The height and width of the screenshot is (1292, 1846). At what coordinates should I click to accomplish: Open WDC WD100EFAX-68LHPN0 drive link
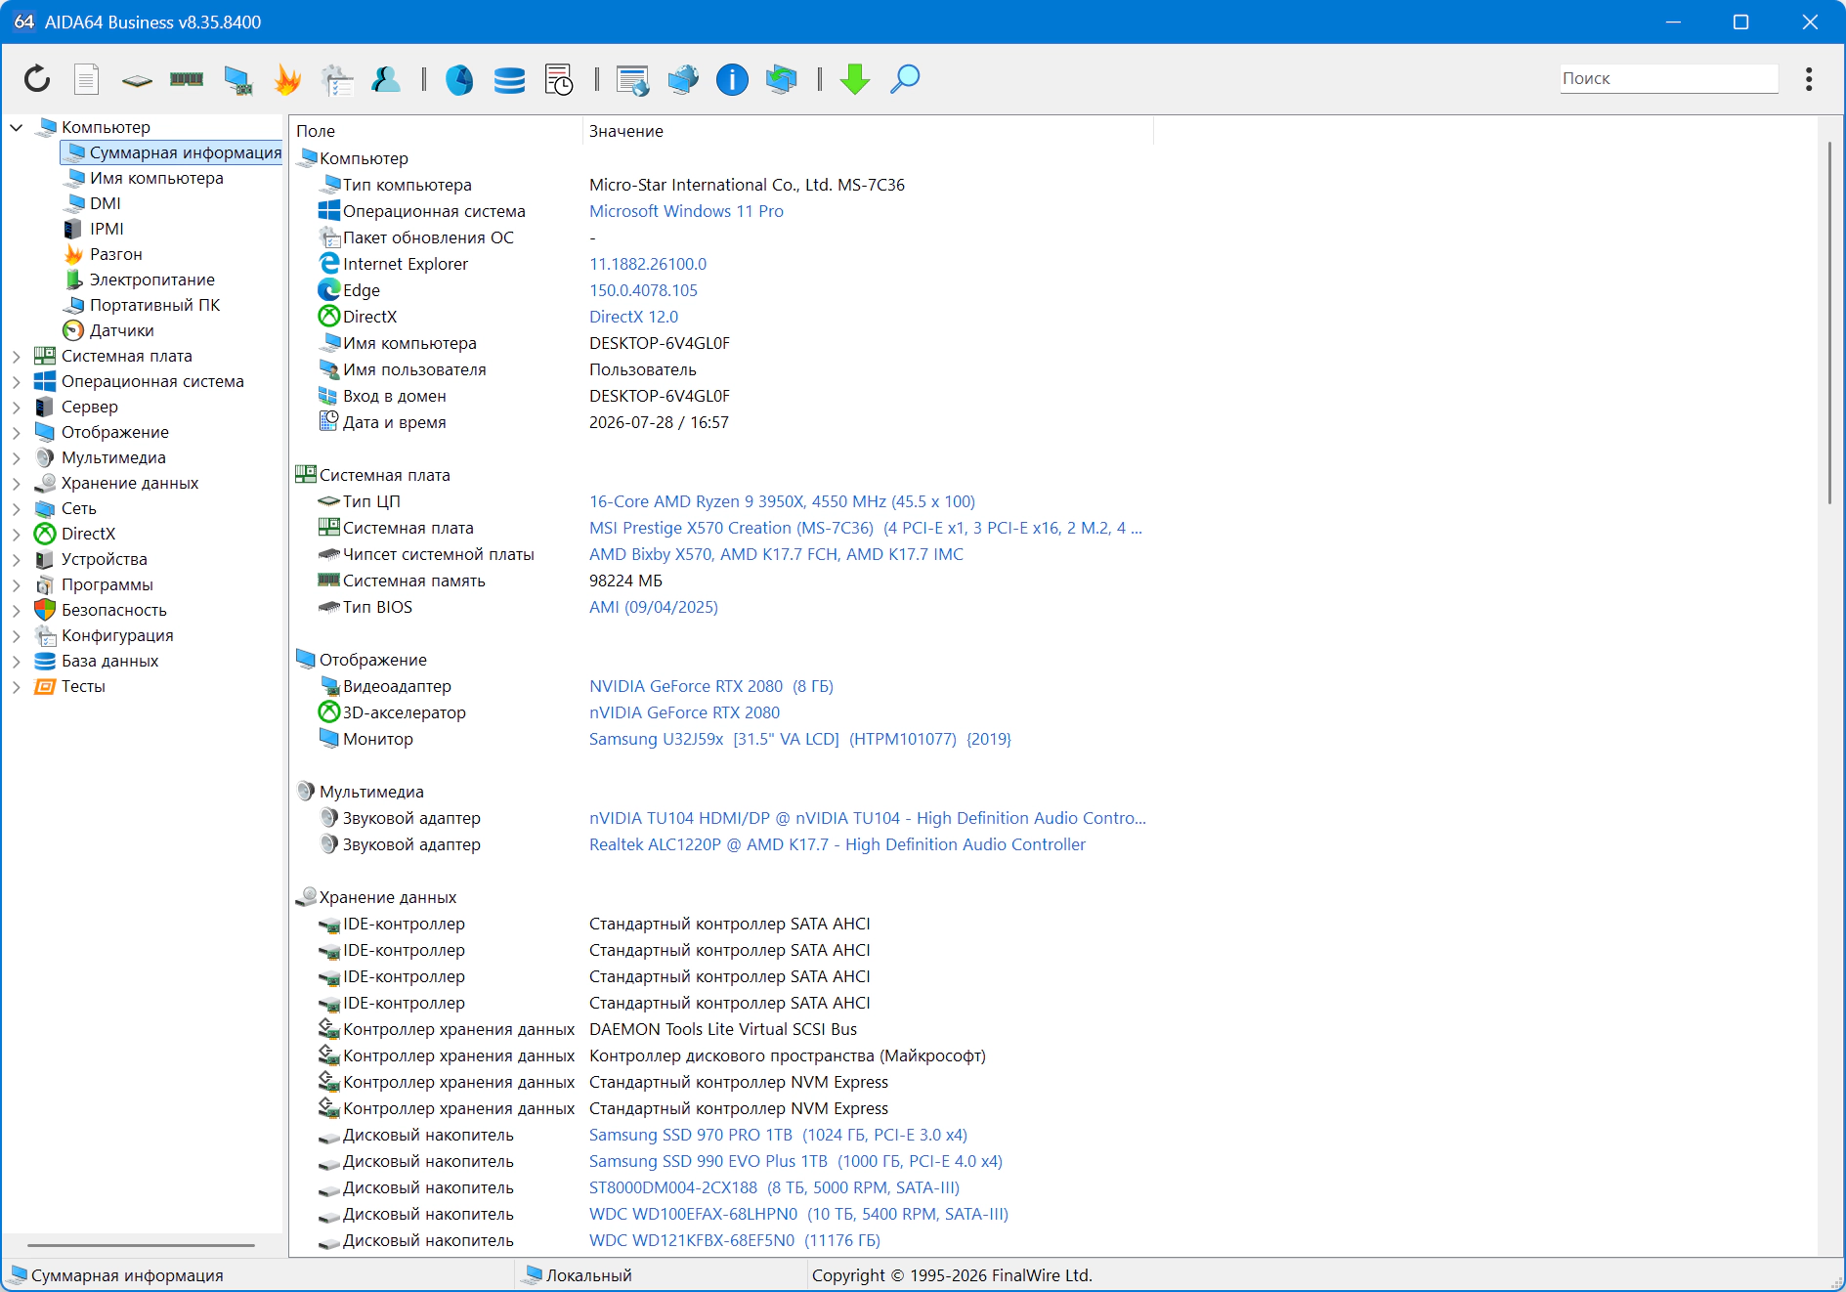[x=798, y=1214]
